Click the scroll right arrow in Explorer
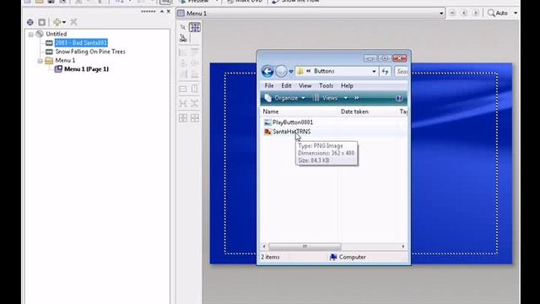 [x=403, y=247]
